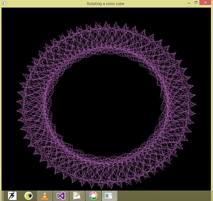The height and width of the screenshot is (201, 213).
Task: Maximize the Rotating a color cube window
Action: click(x=196, y=3)
